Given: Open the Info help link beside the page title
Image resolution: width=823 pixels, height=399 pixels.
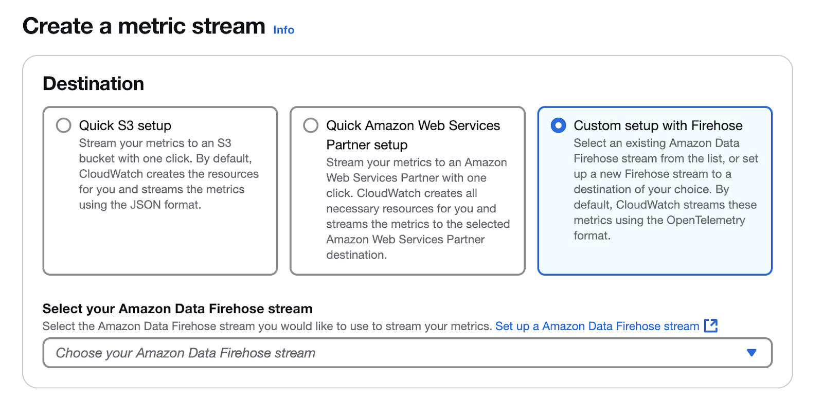Looking at the screenshot, I should tap(283, 30).
